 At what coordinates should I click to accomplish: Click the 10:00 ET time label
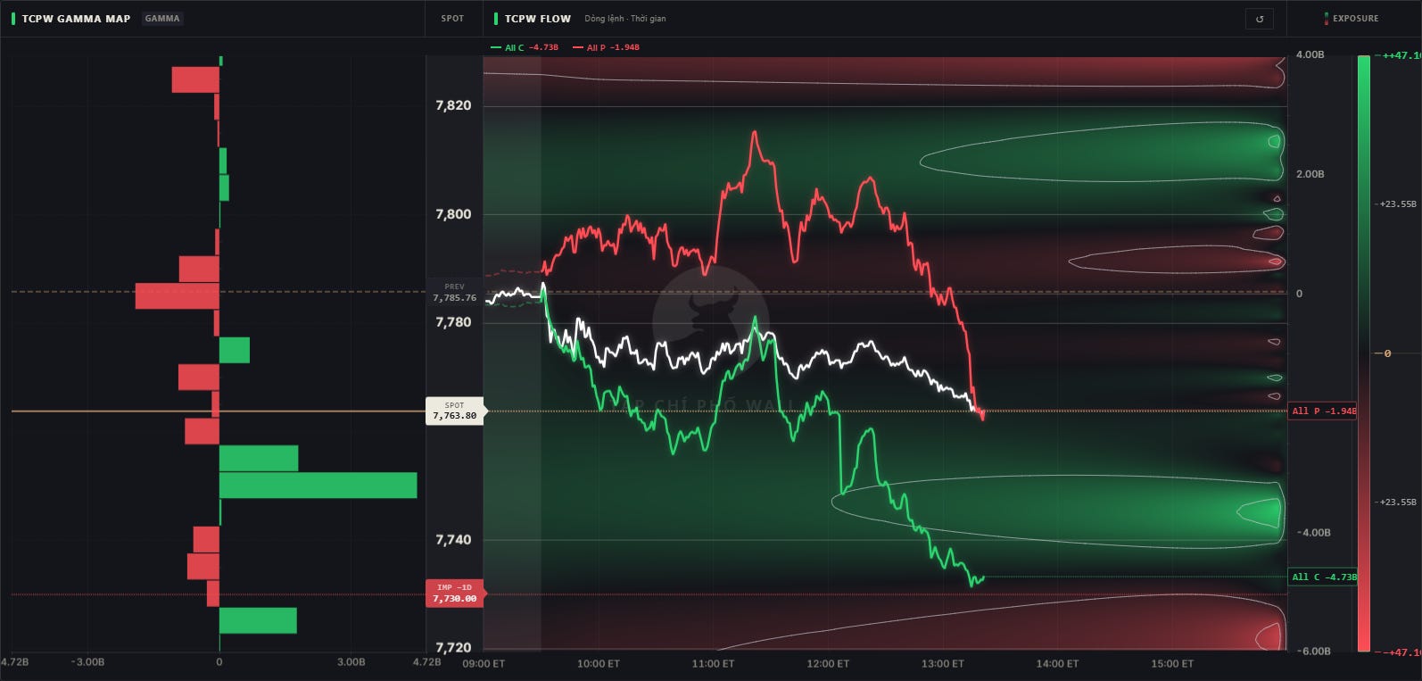point(599,663)
